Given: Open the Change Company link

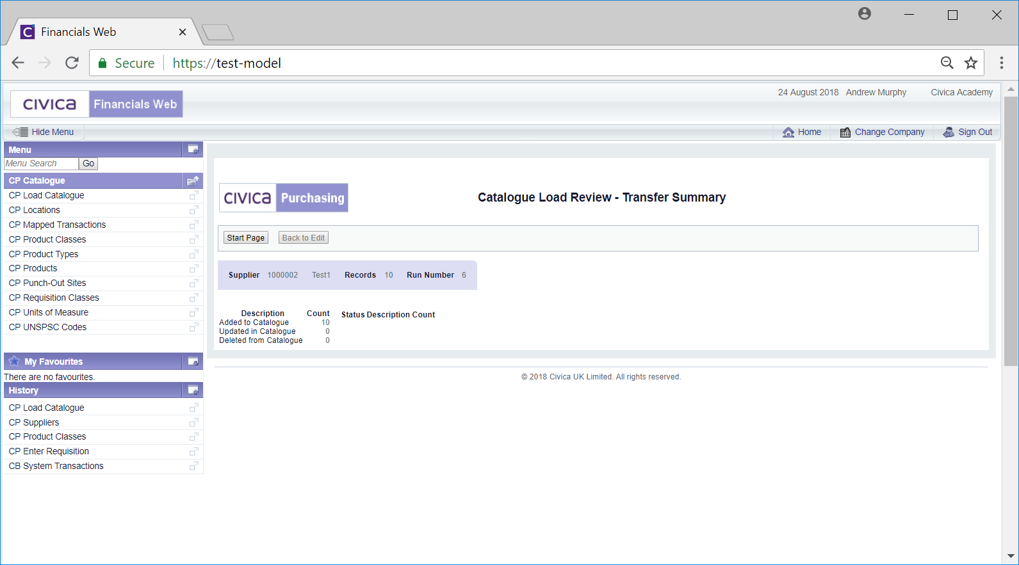Looking at the screenshot, I should 890,132.
